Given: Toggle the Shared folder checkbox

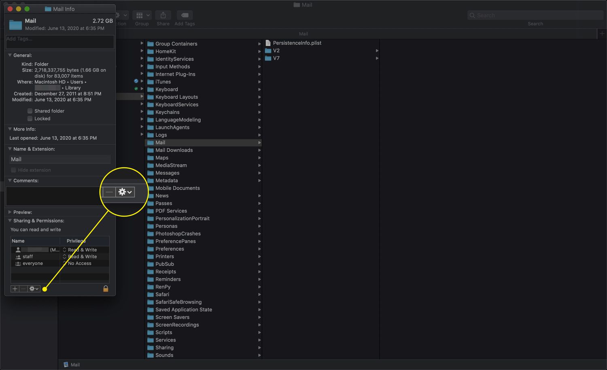Looking at the screenshot, I should [x=30, y=111].
